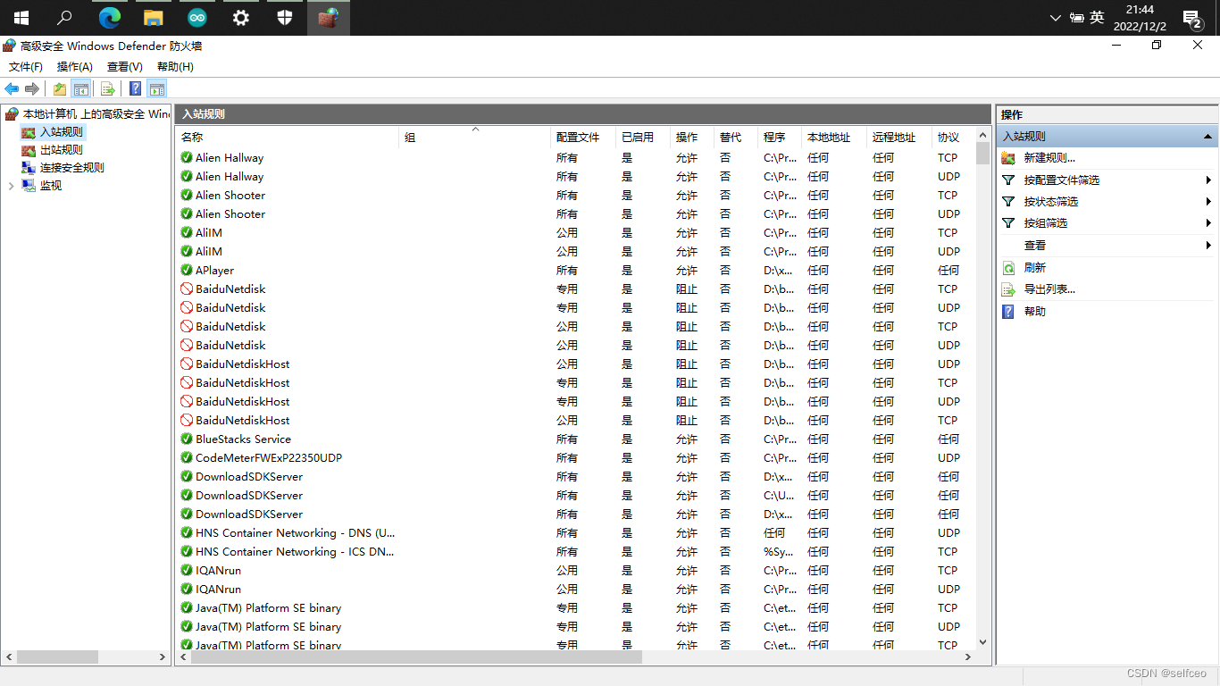This screenshot has width=1220, height=686.
Task: Click right arrow of tree pane horizontal scrollbar
Action: [x=163, y=657]
